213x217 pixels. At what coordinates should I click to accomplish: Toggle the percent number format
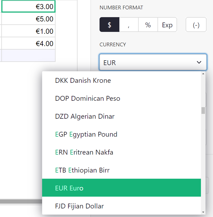coord(148,25)
